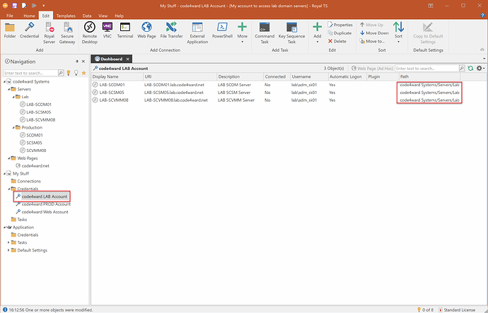The image size is (488, 313).
Task: Add a PowerShell connection
Action: tap(222, 31)
